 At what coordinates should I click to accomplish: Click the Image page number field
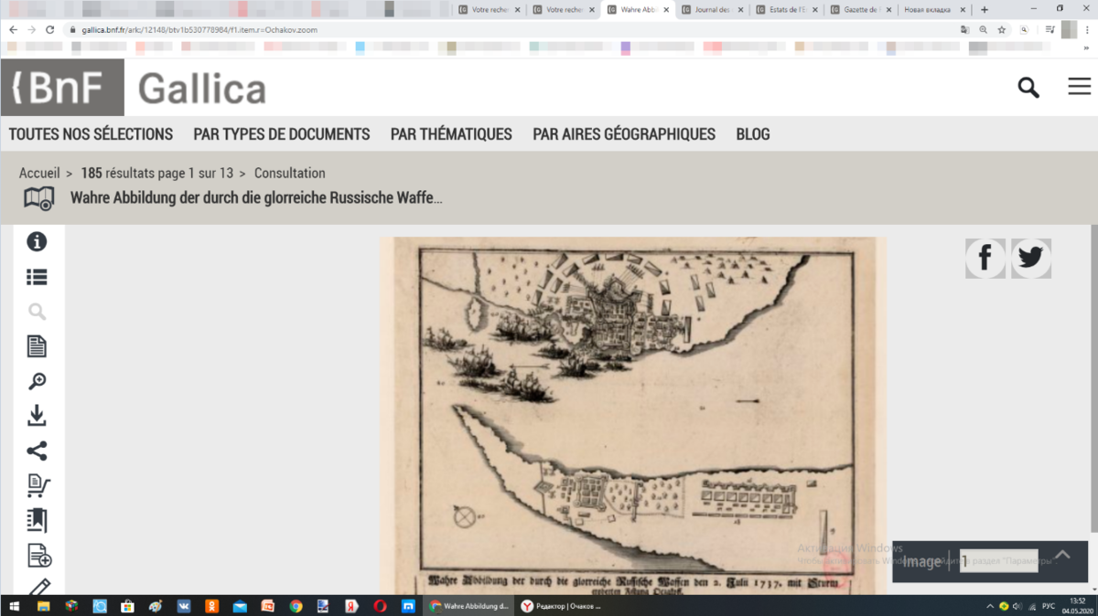tap(998, 560)
